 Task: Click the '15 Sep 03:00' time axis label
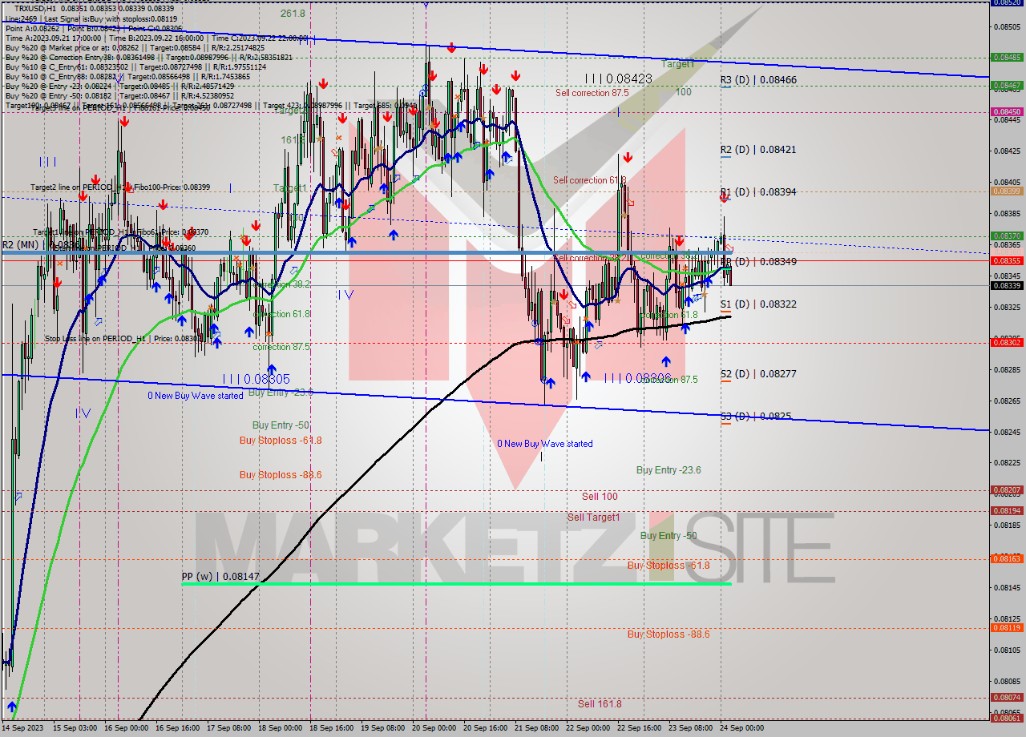pyautogui.click(x=75, y=728)
